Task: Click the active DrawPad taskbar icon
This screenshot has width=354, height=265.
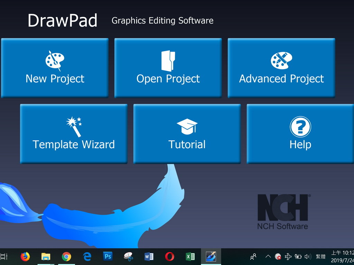Action: click(x=210, y=256)
